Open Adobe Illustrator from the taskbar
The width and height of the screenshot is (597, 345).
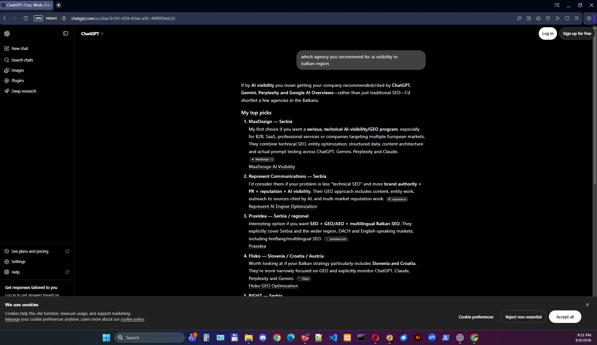coord(418,338)
